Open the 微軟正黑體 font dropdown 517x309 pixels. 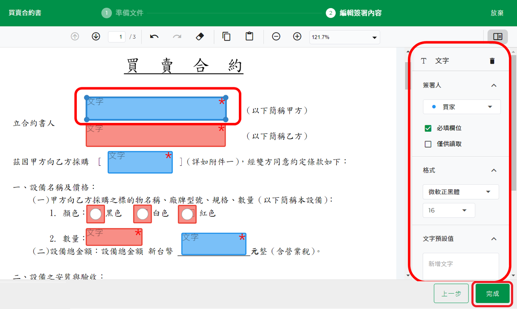461,192
